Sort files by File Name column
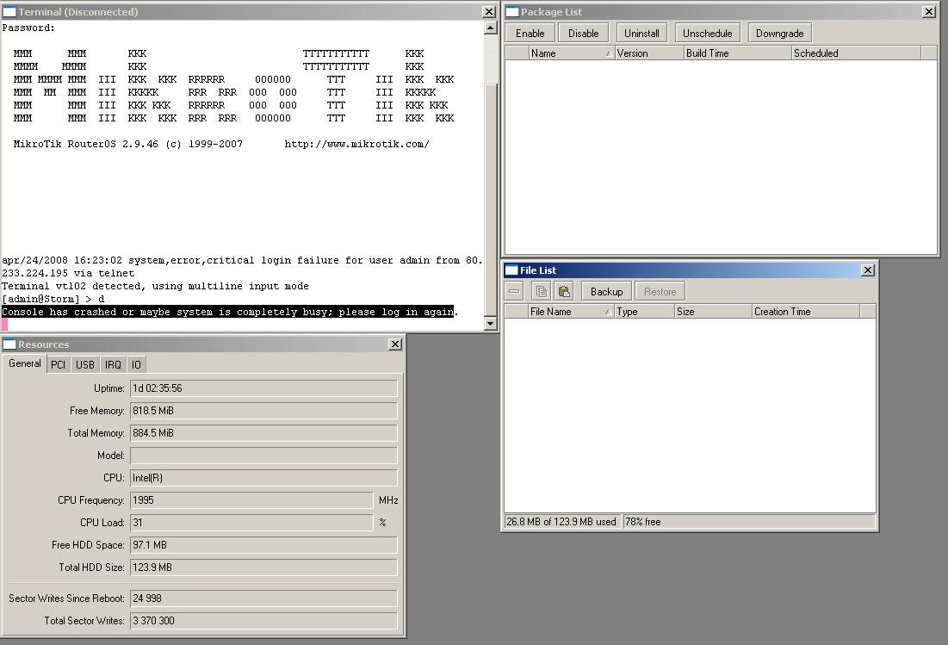Image resolution: width=948 pixels, height=645 pixels. click(x=571, y=312)
